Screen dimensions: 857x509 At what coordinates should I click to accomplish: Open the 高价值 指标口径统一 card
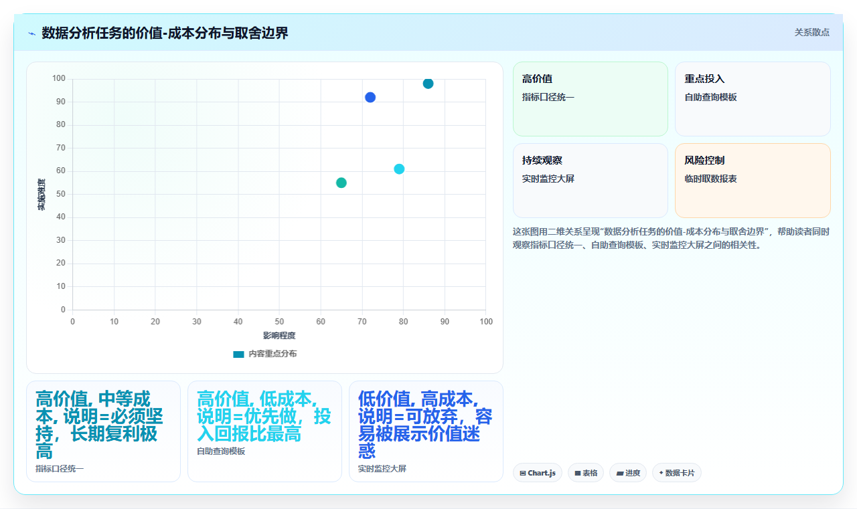coord(591,99)
